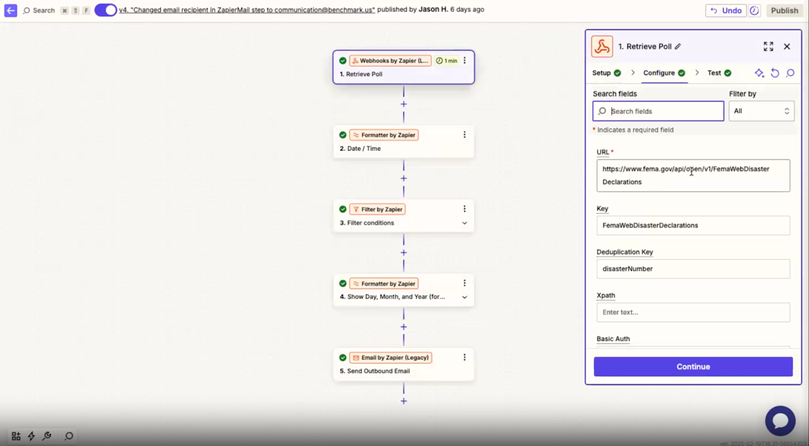The image size is (809, 446).
Task: Open version history clock icon
Action: [755, 10]
